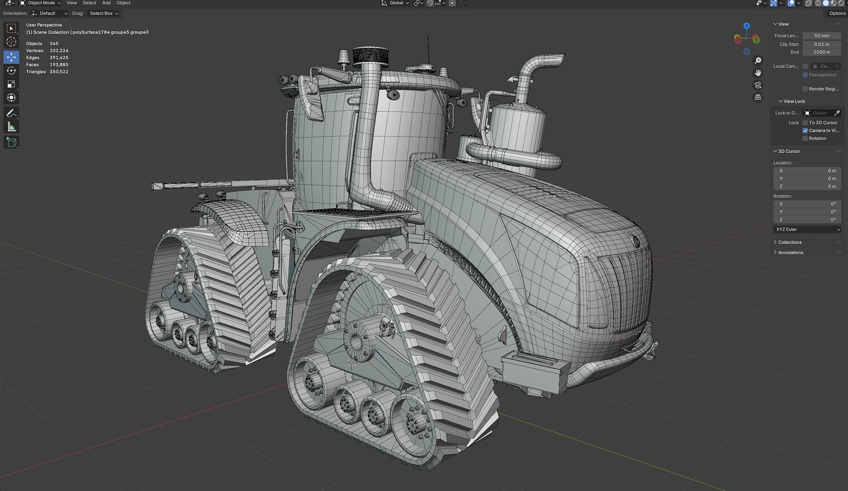The width and height of the screenshot is (848, 491).
Task: Switch to solid viewport shading
Action: 826,3
